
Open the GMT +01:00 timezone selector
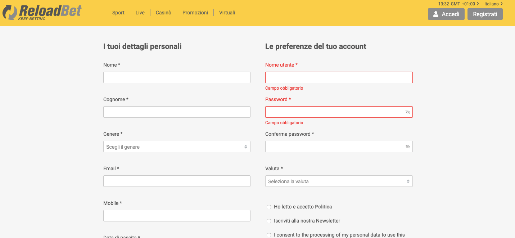pos(465,4)
